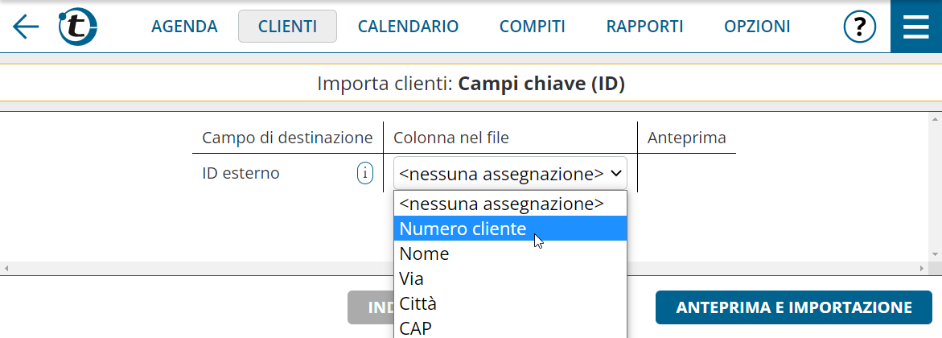This screenshot has height=338, width=942.
Task: Switch to the CLIENTI tab
Action: coord(287,27)
